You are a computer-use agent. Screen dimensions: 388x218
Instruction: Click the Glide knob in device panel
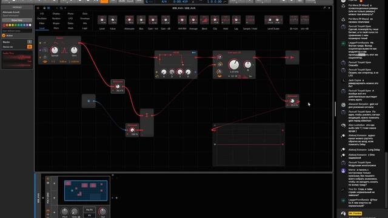tap(74, 211)
